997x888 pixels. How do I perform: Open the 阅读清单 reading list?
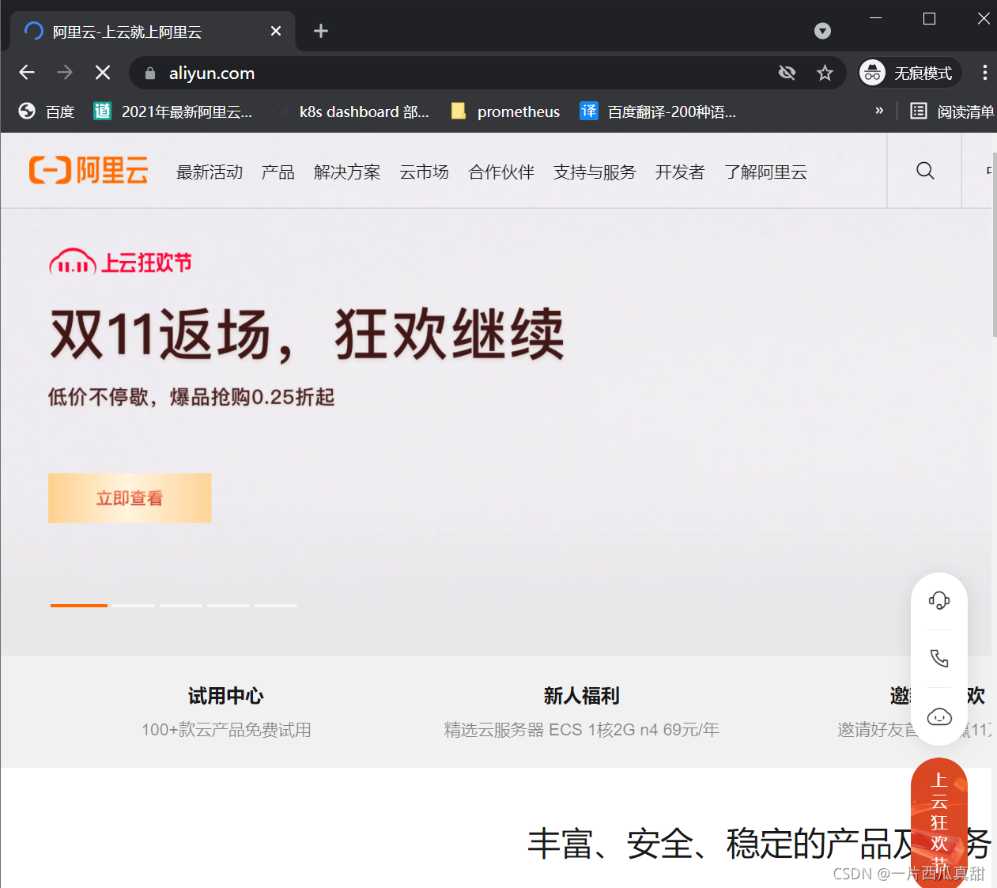(x=952, y=111)
